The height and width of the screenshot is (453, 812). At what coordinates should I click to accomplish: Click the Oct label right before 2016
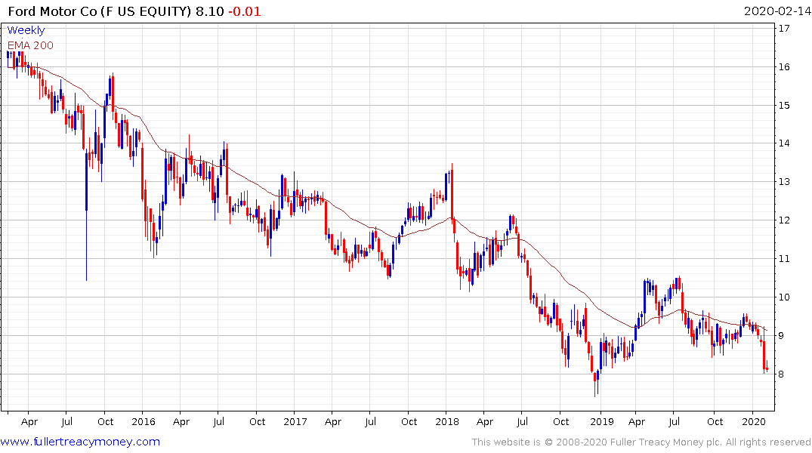[105, 421]
